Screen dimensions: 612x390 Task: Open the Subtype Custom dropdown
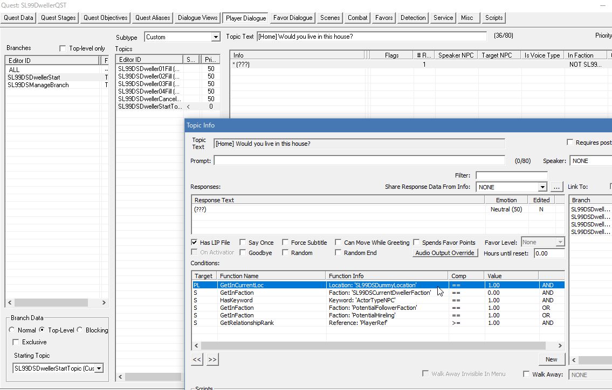coord(216,37)
